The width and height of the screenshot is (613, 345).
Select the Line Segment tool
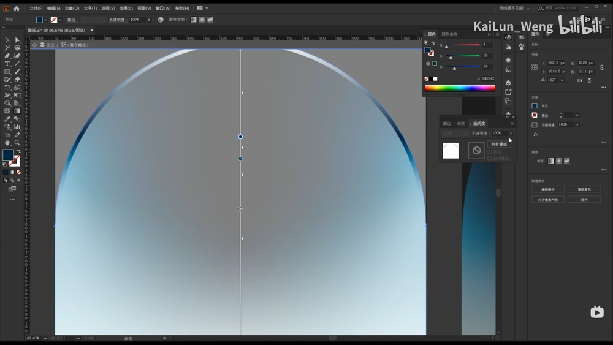pyautogui.click(x=17, y=64)
